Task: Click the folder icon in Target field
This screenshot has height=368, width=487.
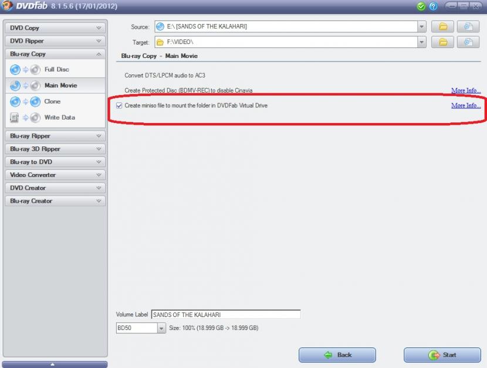Action: pos(160,42)
